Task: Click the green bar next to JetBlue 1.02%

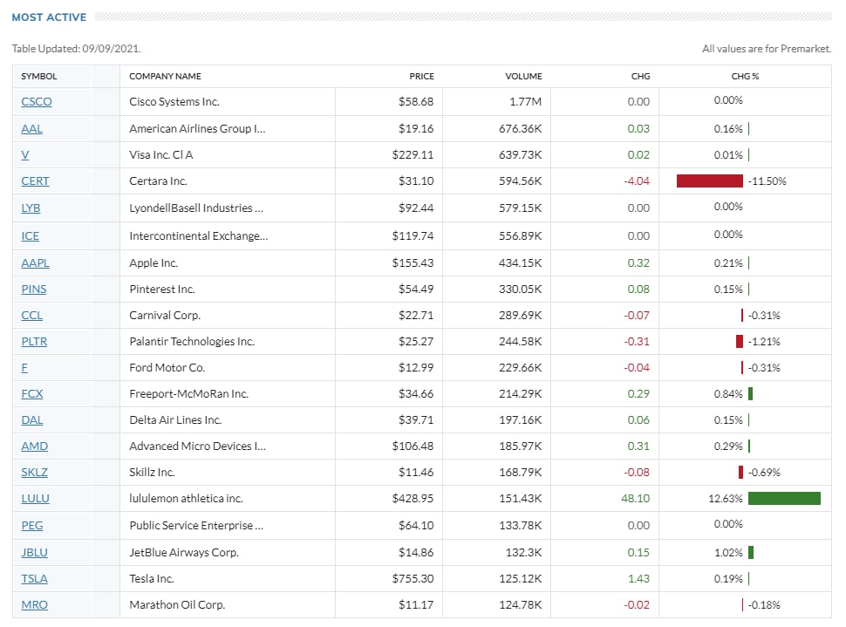Action: [751, 552]
